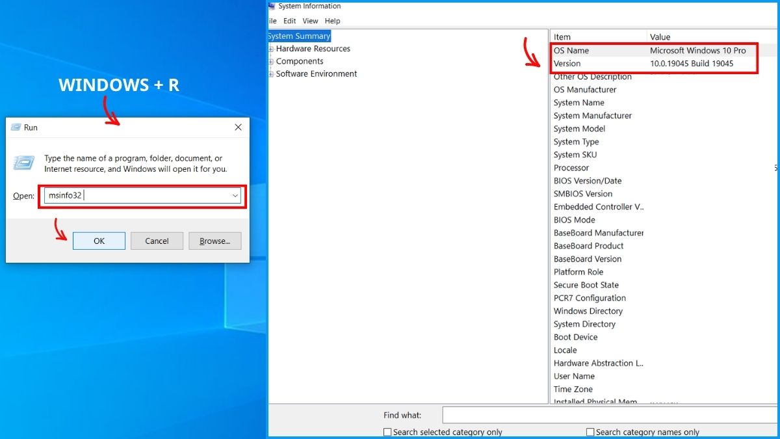The height and width of the screenshot is (439, 780).
Task: Select the System SKU row
Action: pos(664,155)
